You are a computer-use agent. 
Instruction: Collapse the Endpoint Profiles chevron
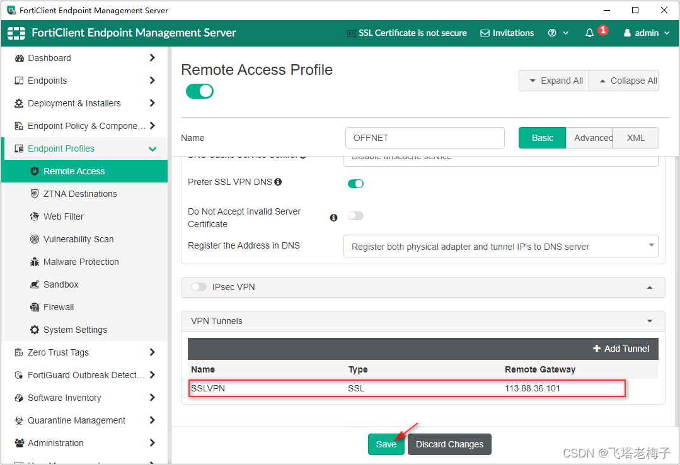pos(153,149)
